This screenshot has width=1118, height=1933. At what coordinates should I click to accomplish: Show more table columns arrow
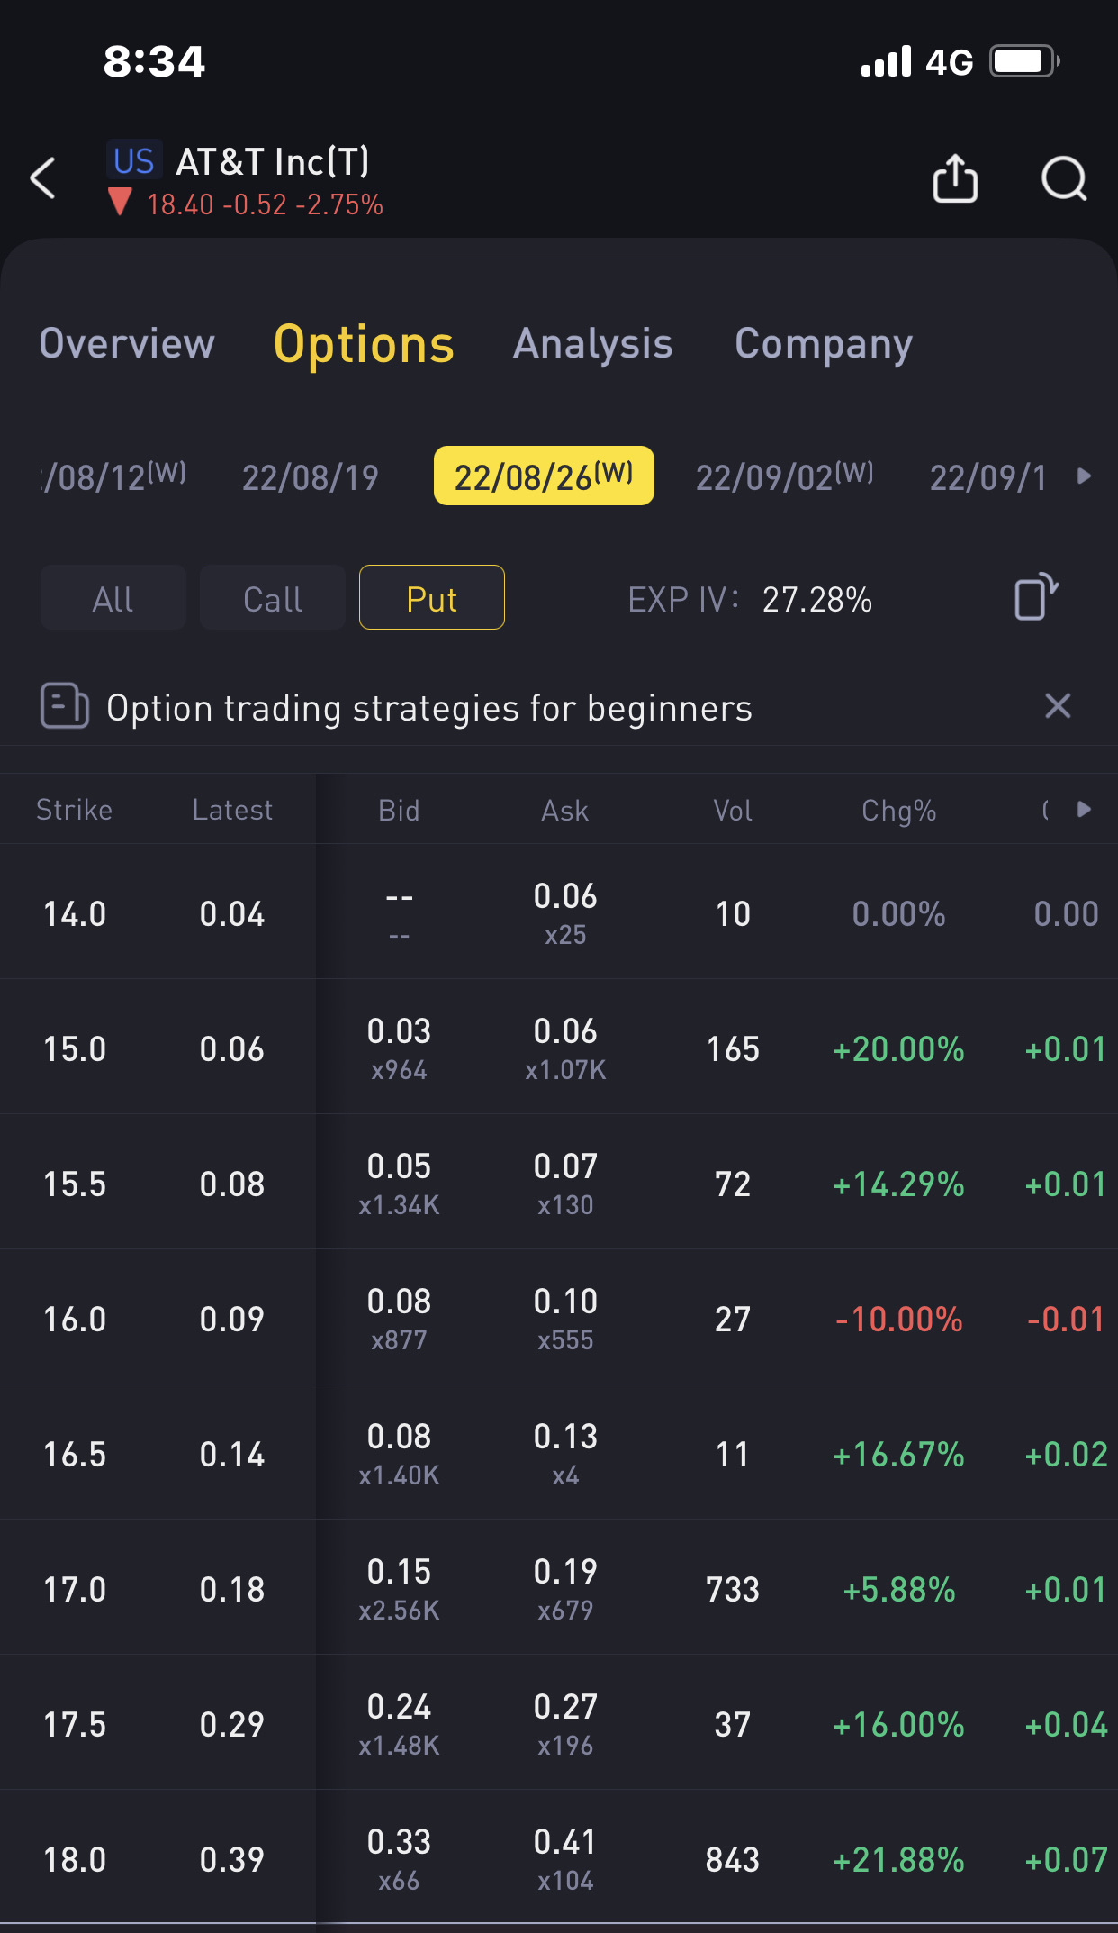point(1084,809)
